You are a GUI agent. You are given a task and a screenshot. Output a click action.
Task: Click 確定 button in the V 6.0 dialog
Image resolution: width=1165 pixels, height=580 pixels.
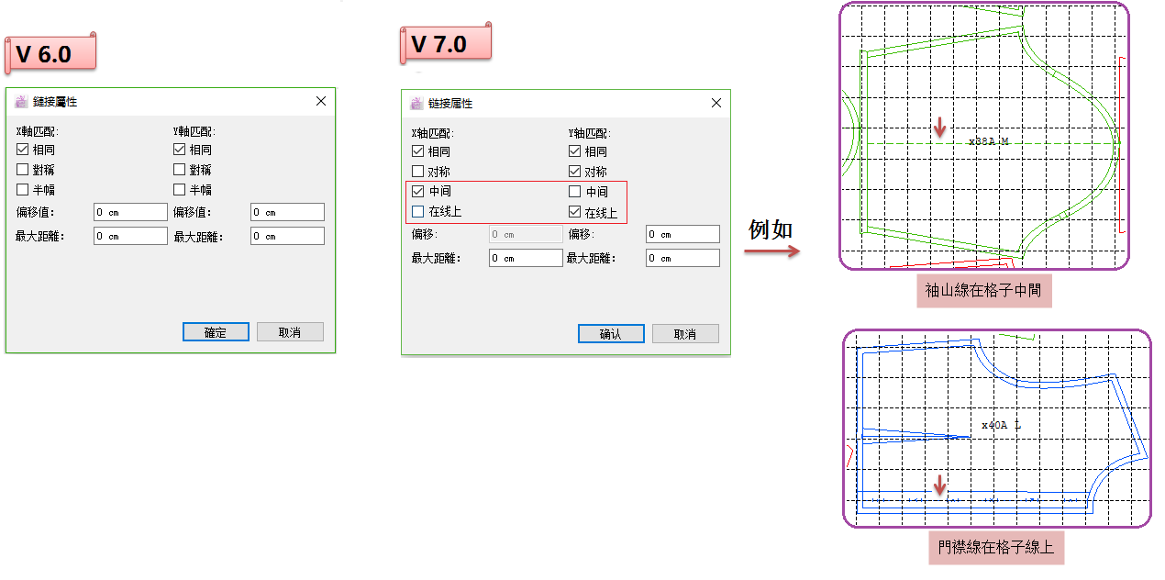pyautogui.click(x=216, y=332)
